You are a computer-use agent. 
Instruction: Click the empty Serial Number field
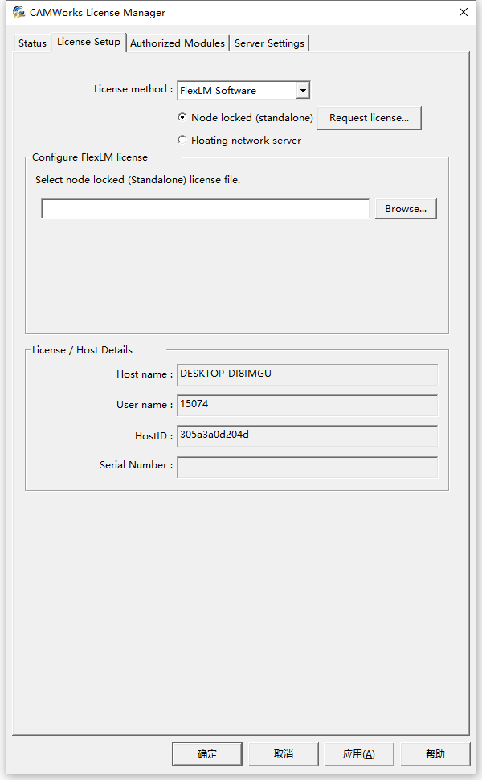308,467
